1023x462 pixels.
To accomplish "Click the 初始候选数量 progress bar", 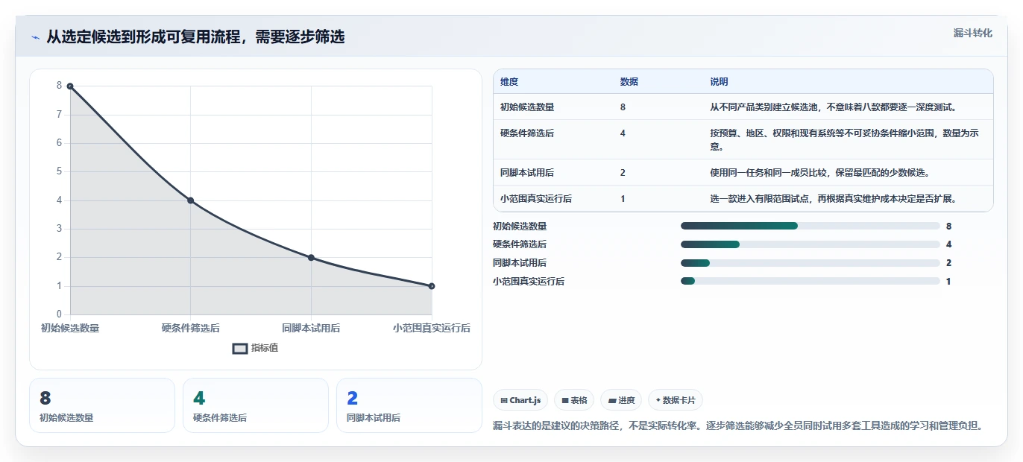I will [810, 226].
